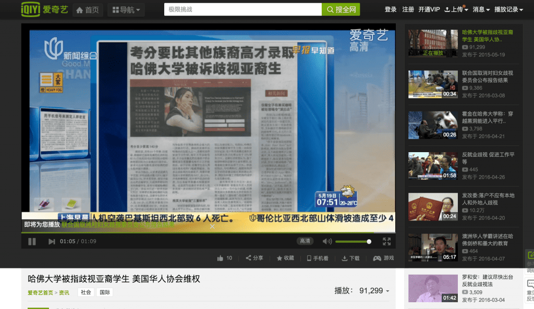The image size is (534, 309).
Task: Click the 搜全网 search button
Action: click(341, 9)
